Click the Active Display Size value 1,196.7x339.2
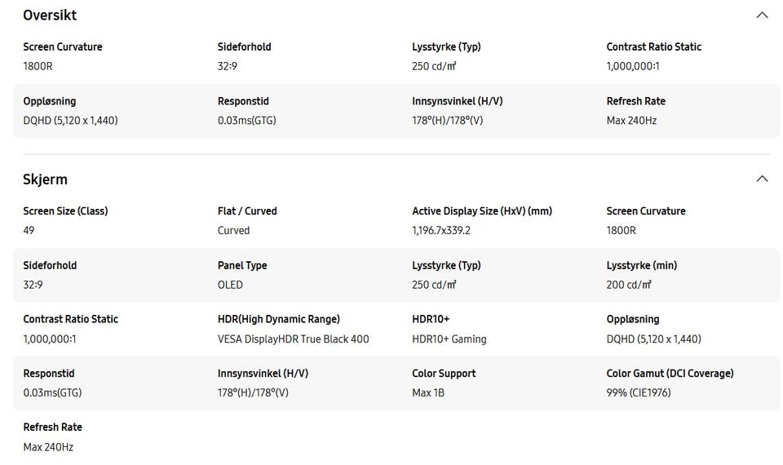 441,230
